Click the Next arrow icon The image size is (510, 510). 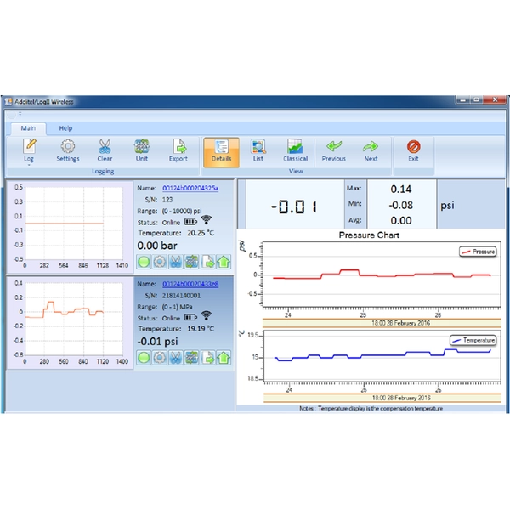371,149
